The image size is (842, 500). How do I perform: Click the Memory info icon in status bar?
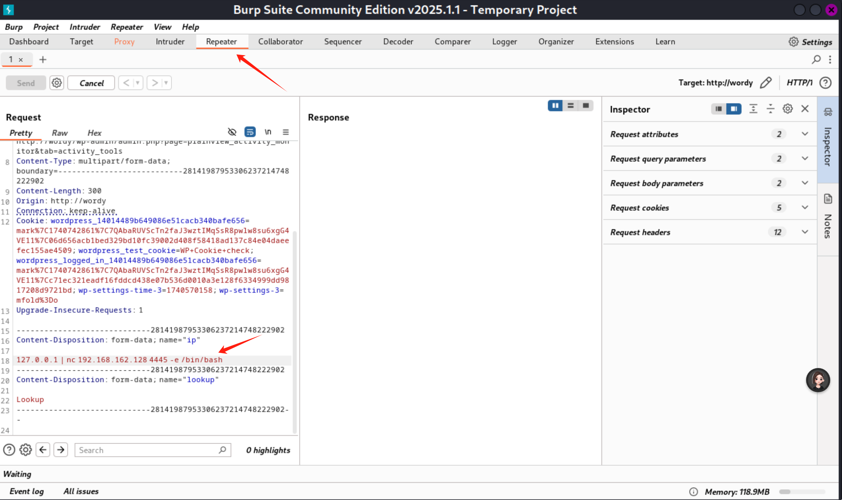pyautogui.click(x=694, y=492)
